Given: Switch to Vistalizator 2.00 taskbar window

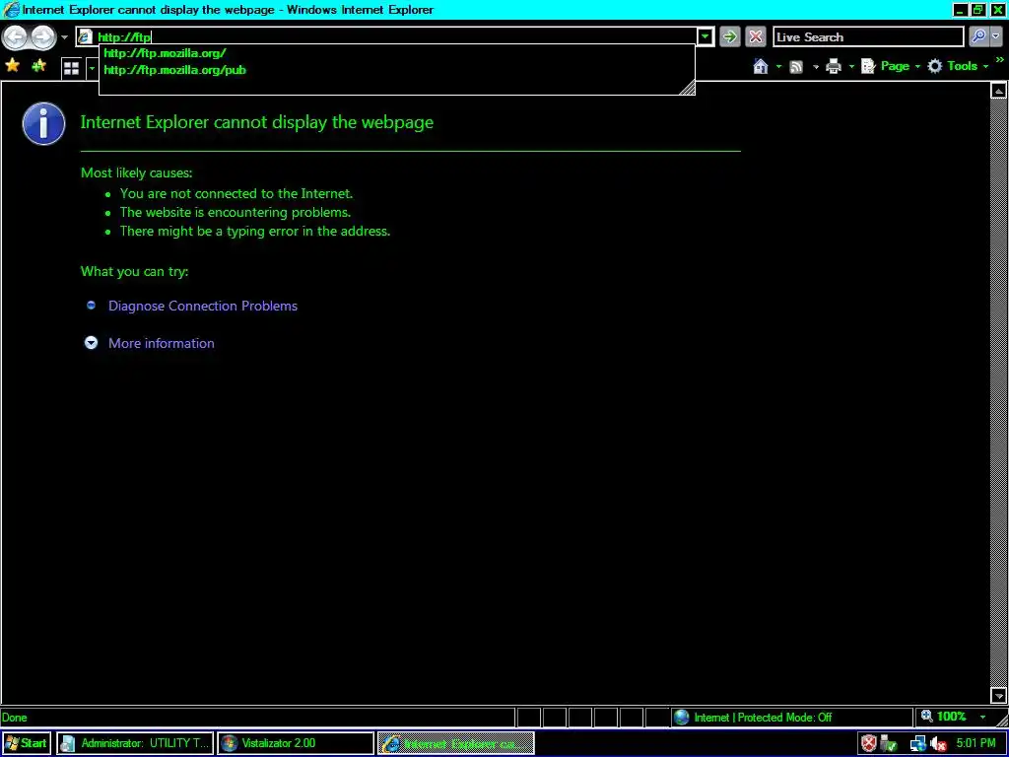Looking at the screenshot, I should pos(296,743).
